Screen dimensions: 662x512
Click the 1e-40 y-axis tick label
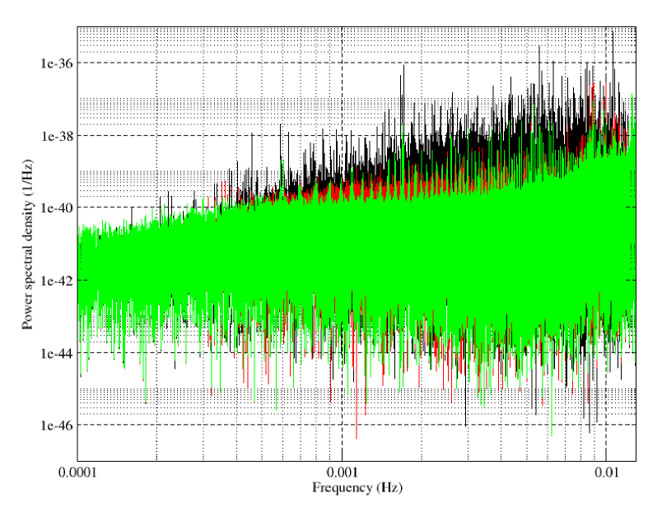tap(57, 208)
